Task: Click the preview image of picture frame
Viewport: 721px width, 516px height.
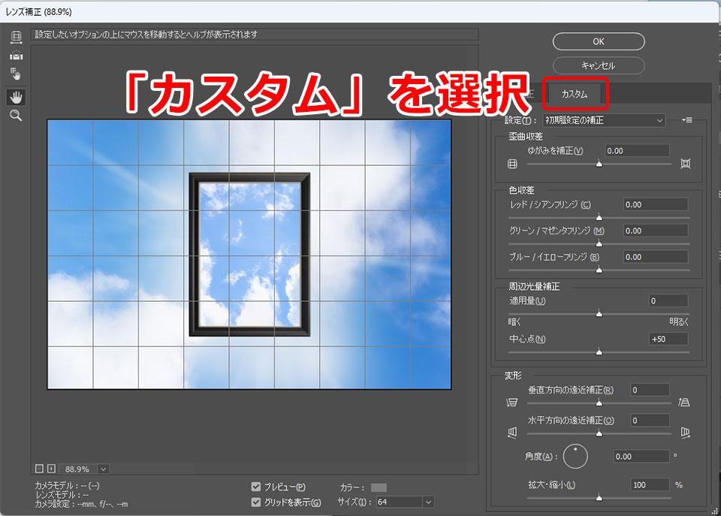Action: tap(249, 255)
